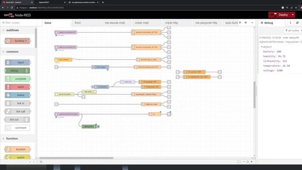Collapse the function palette category
The image size is (302, 170).
click(x=18, y=138)
